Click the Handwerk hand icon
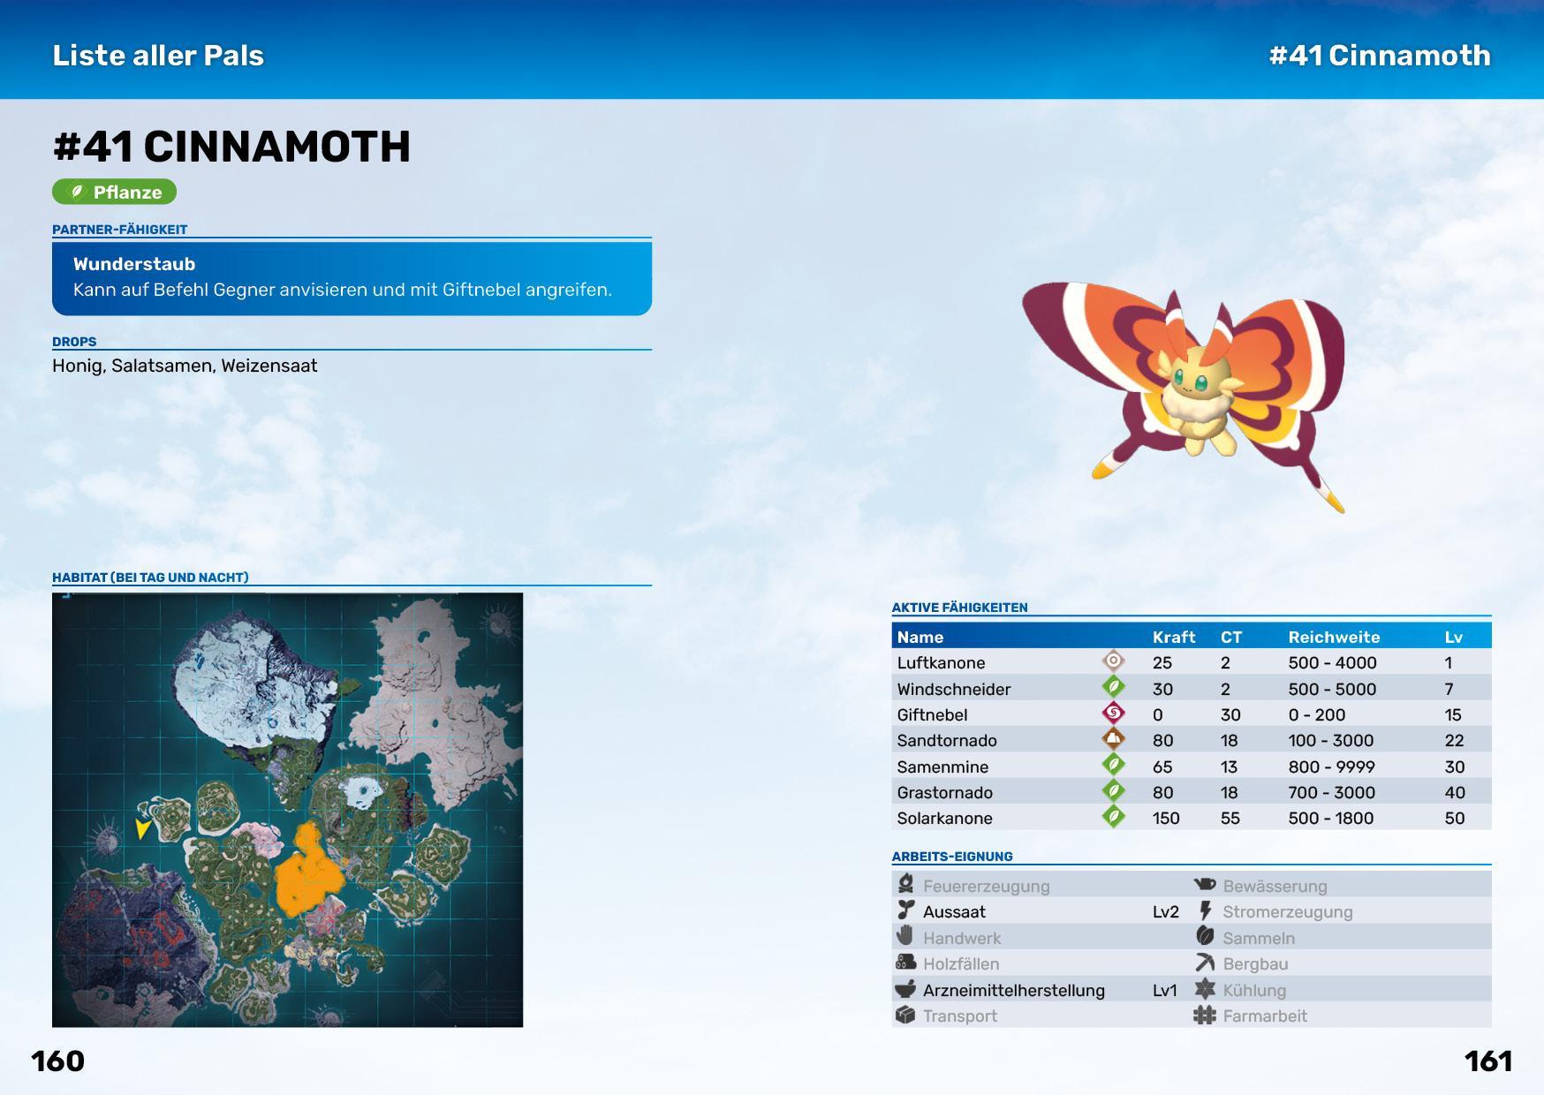 pyautogui.click(x=905, y=936)
